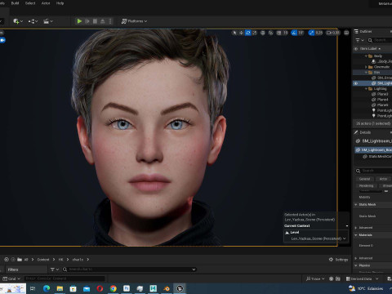This screenshot has width=392, height=294.
Task: Expand the Advanced row under Static Mesh
Action: (x=356, y=228)
